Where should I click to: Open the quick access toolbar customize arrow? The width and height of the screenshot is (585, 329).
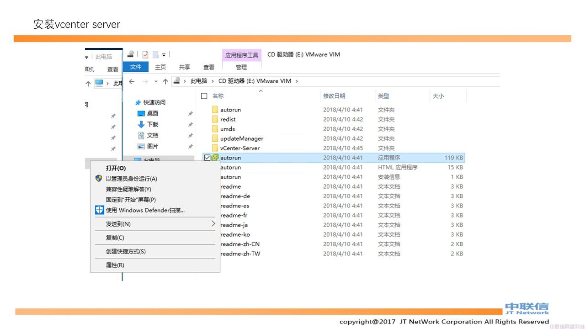(164, 55)
